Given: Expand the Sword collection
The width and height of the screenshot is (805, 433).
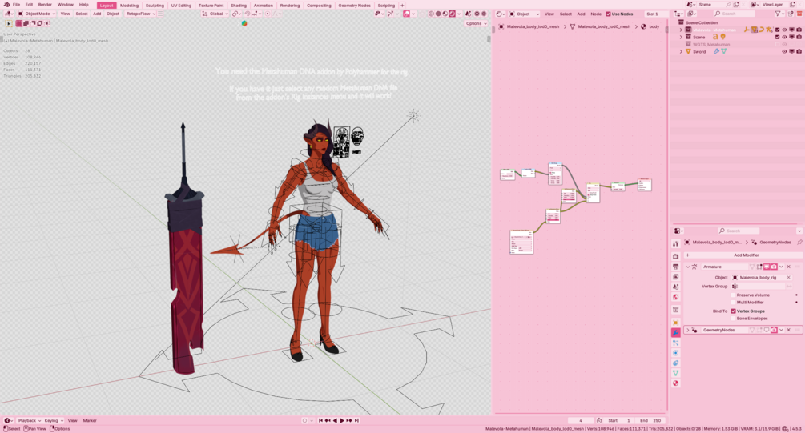Looking at the screenshot, I should (x=682, y=51).
